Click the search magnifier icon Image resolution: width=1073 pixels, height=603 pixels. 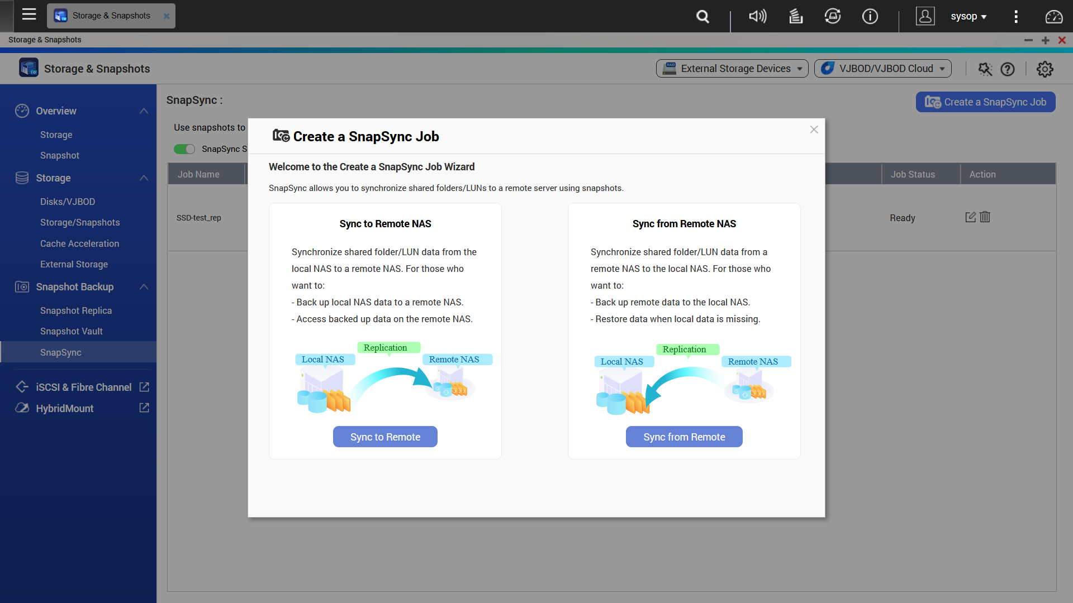pos(702,17)
